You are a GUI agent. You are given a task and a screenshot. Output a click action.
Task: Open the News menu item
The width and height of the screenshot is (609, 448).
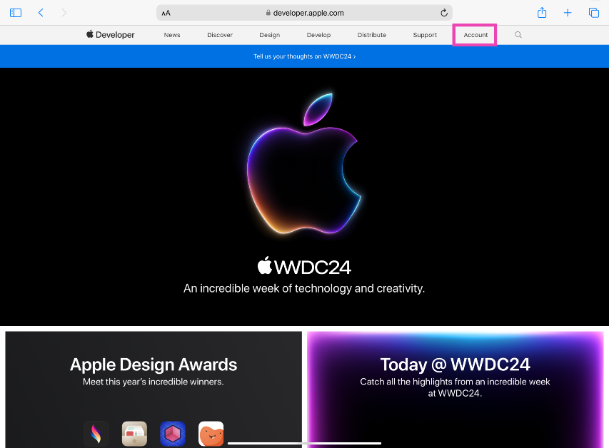pos(172,35)
